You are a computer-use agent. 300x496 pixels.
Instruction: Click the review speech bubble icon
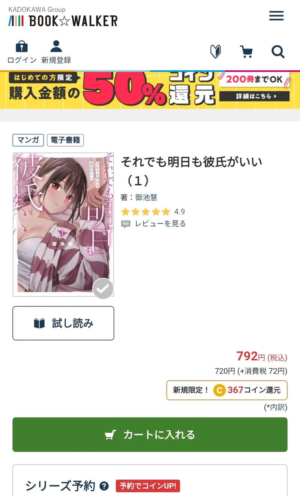click(126, 224)
